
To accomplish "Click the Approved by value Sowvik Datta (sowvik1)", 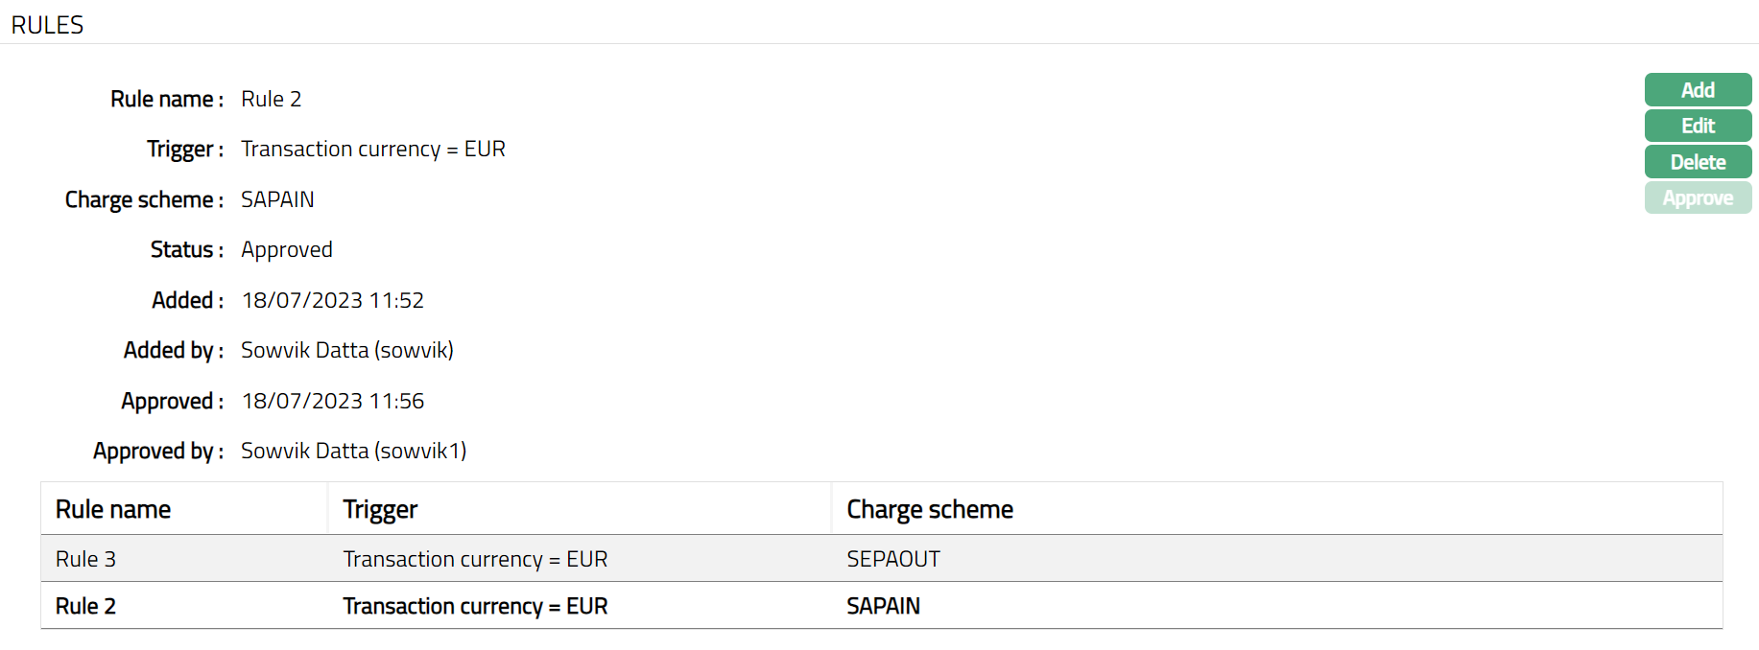I will 353,451.
